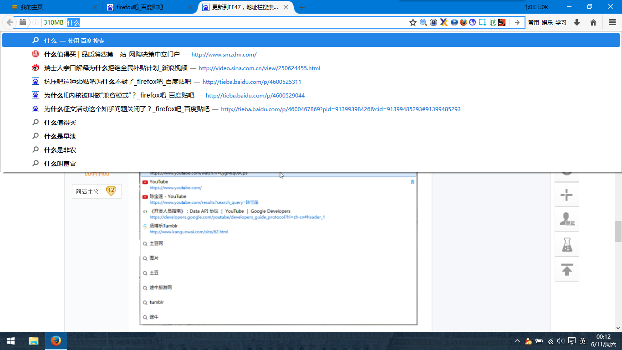
Task: Click the blue globe icon in address bar
Action: (x=473, y=22)
